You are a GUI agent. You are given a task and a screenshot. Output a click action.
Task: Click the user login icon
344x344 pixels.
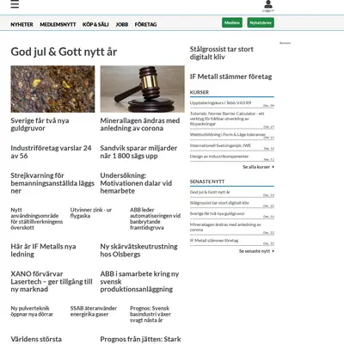point(268,6)
